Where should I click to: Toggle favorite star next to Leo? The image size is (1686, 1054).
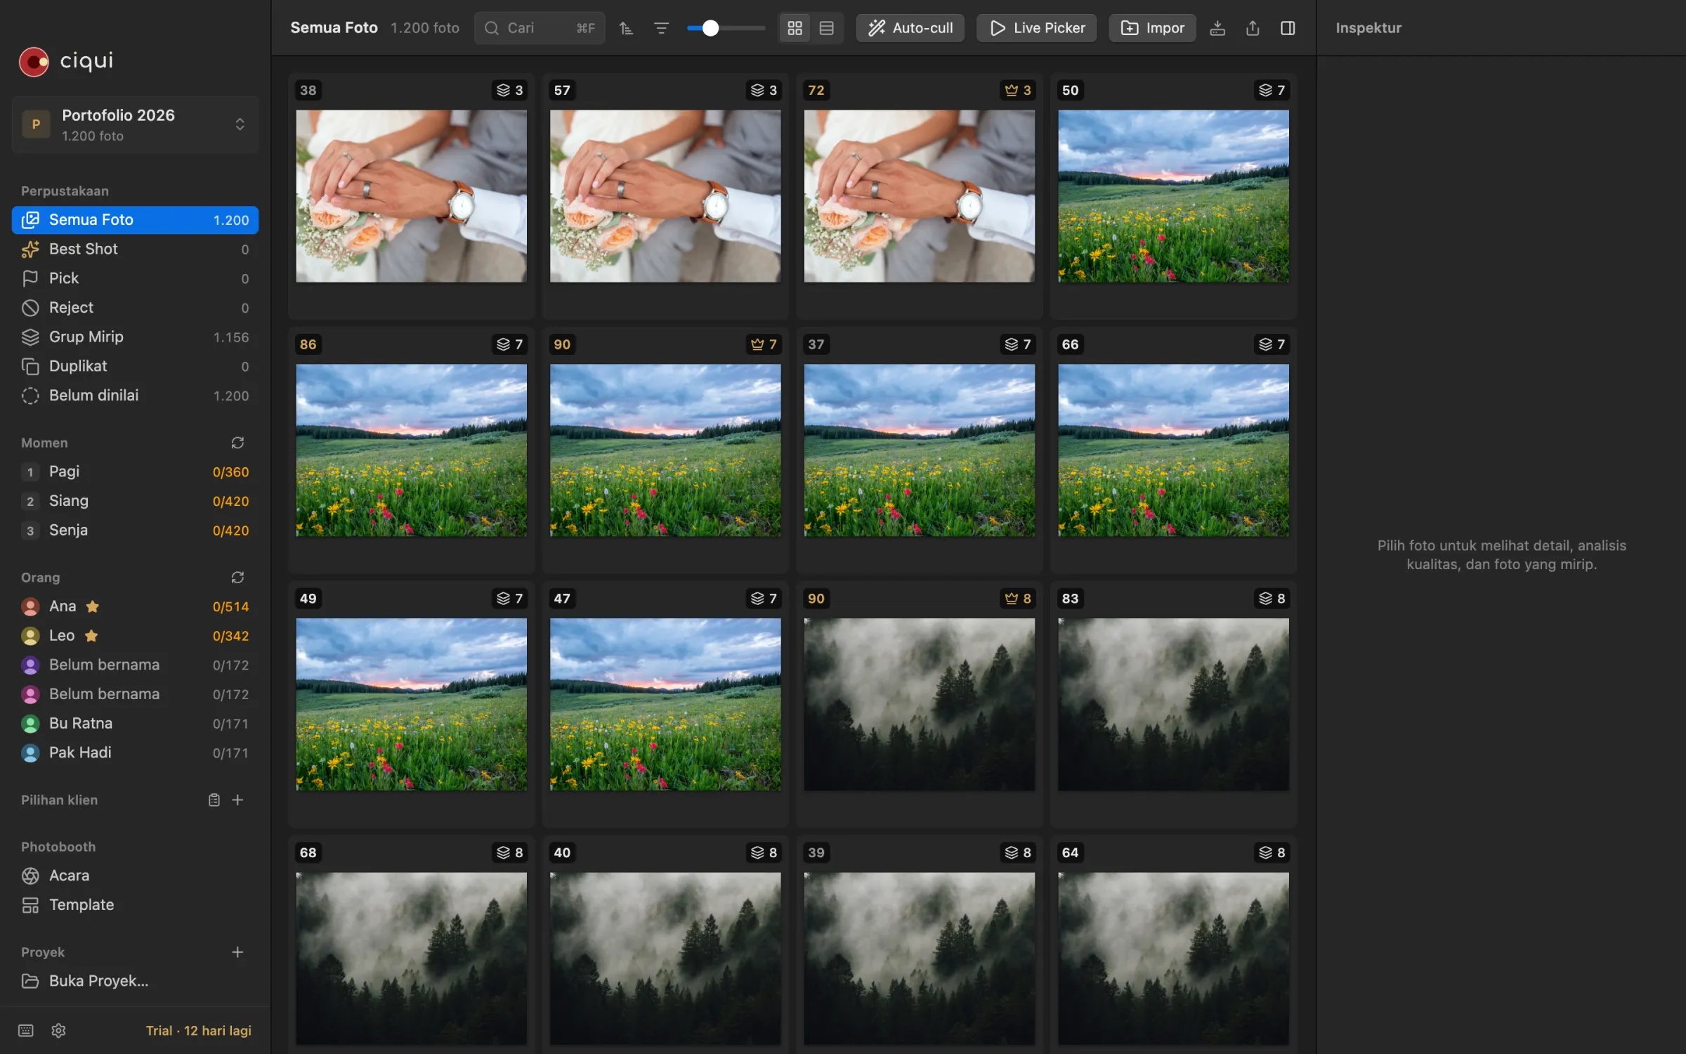[x=91, y=636]
